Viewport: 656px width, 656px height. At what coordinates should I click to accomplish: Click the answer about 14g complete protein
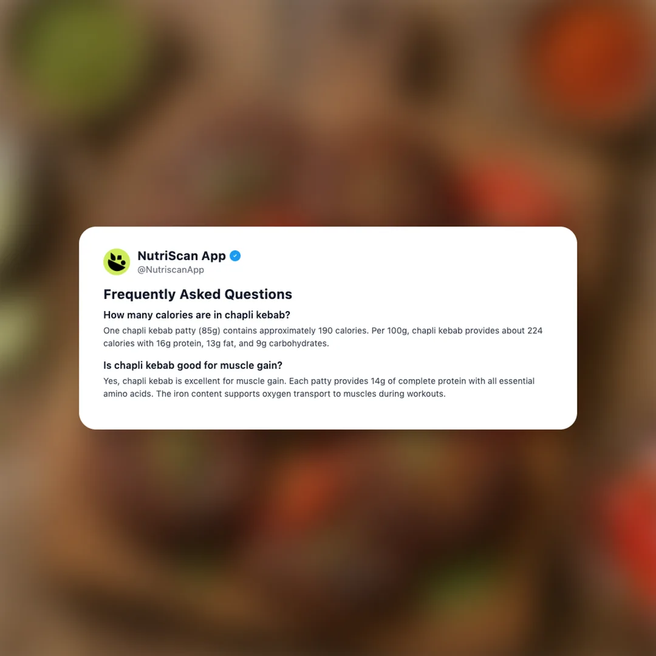coord(319,388)
